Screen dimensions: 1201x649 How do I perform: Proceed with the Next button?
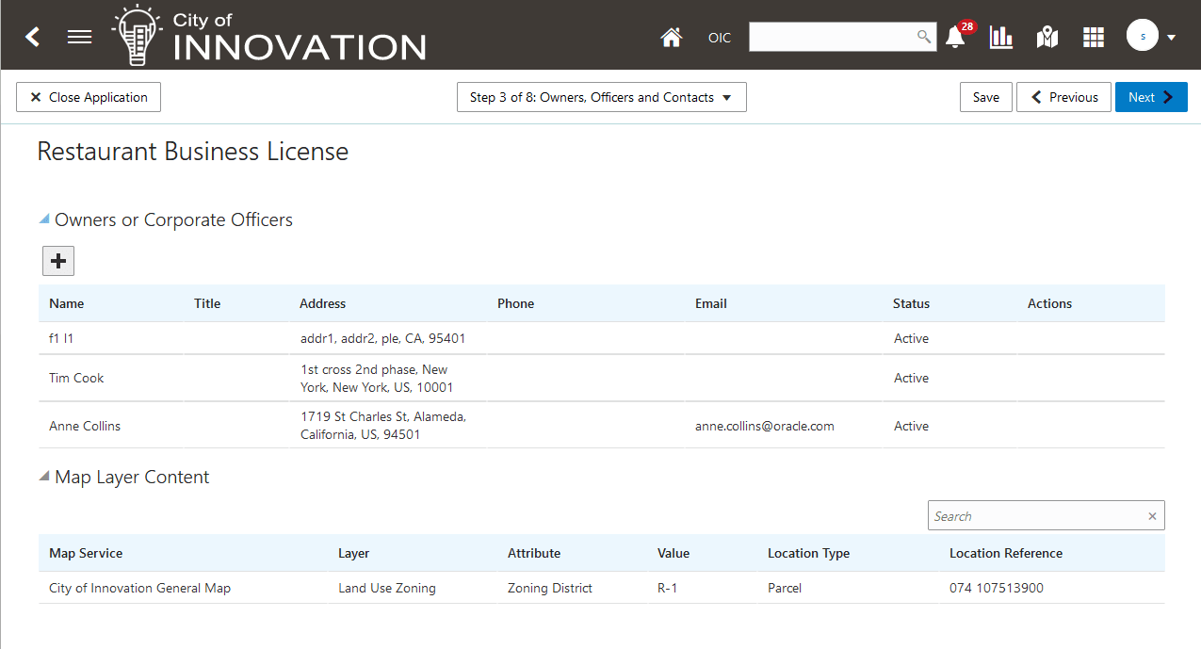[1151, 97]
